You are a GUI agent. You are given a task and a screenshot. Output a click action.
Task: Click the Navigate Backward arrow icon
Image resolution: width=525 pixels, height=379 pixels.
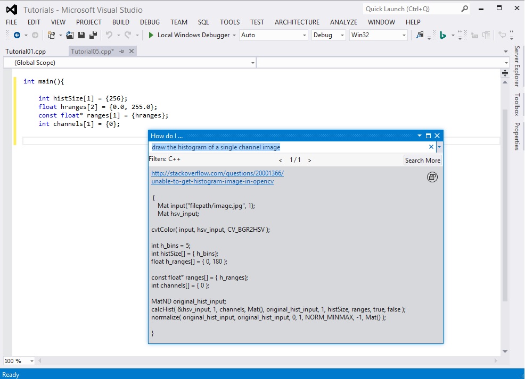[x=17, y=35]
